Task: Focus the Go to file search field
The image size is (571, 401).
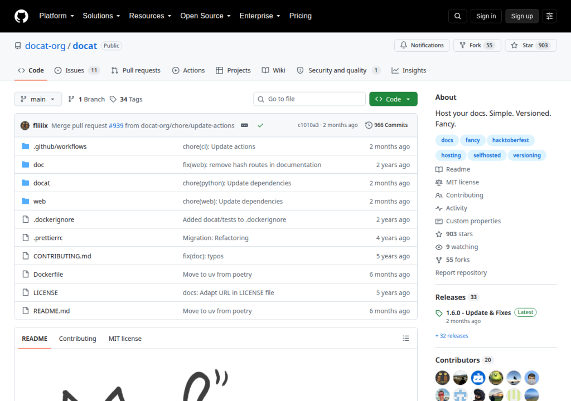Action: (309, 99)
